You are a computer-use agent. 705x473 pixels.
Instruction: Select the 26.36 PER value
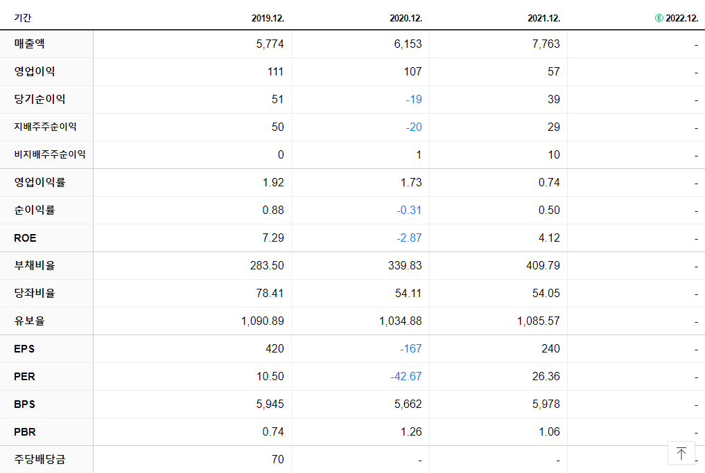coord(546,377)
